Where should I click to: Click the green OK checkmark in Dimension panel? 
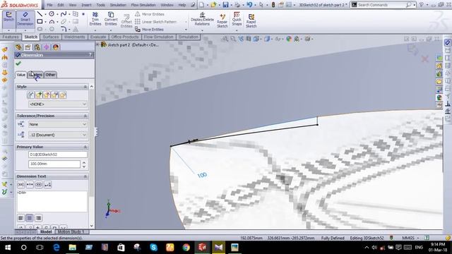click(18, 64)
